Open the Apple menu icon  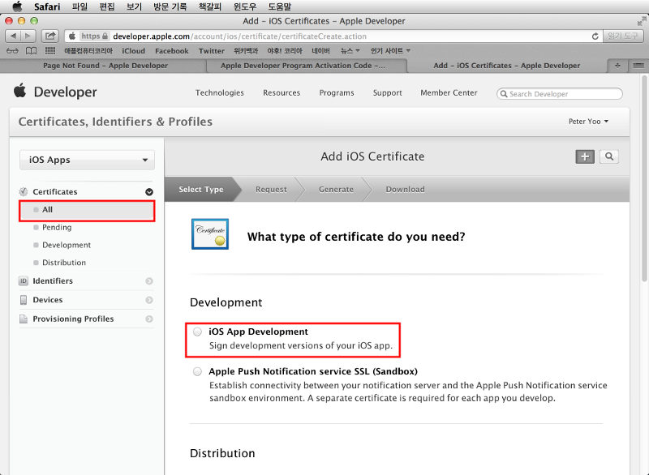pyautogui.click(x=17, y=6)
